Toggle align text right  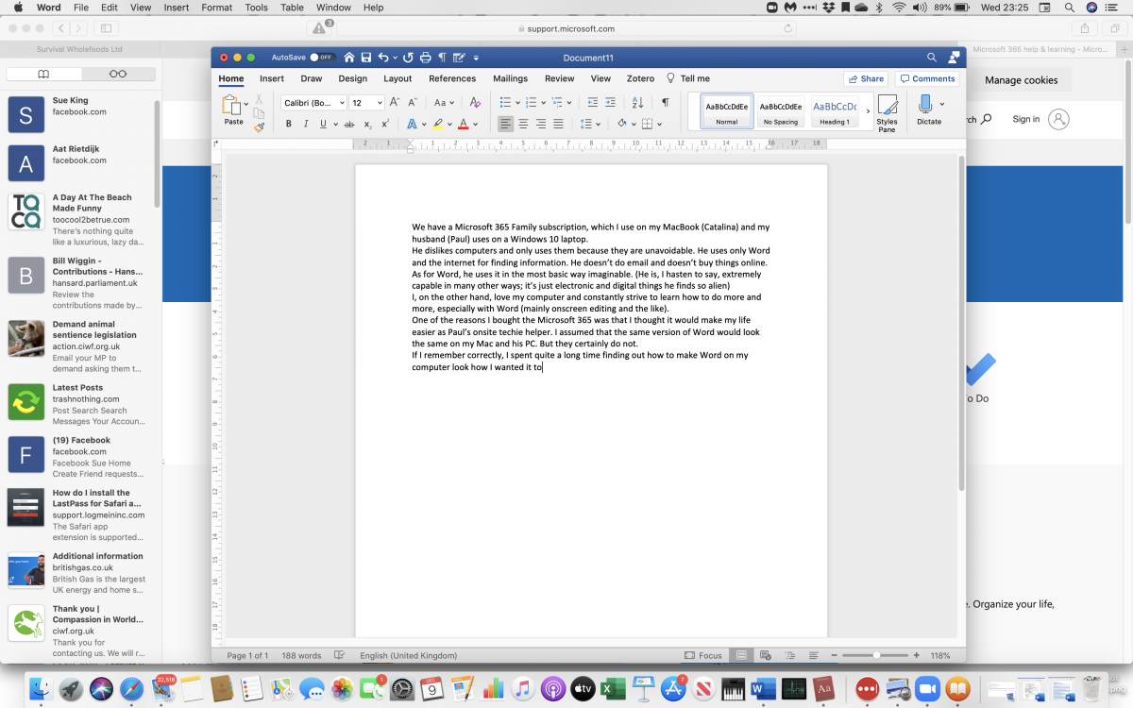coord(541,124)
